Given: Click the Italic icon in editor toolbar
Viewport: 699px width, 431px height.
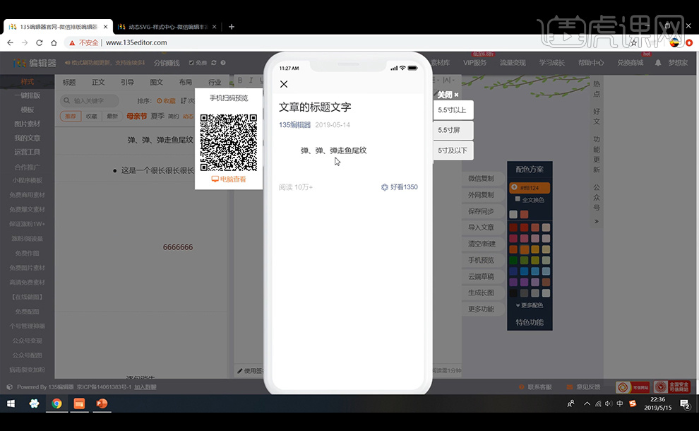Looking at the screenshot, I should (x=251, y=81).
